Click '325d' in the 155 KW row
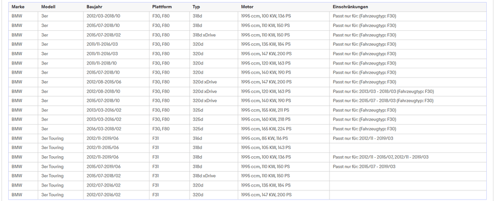 tap(198, 110)
